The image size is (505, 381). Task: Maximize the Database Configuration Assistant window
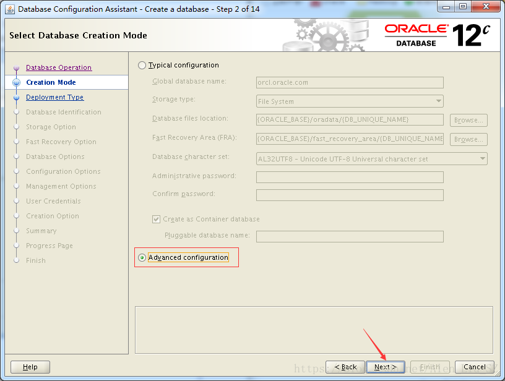click(463, 7)
